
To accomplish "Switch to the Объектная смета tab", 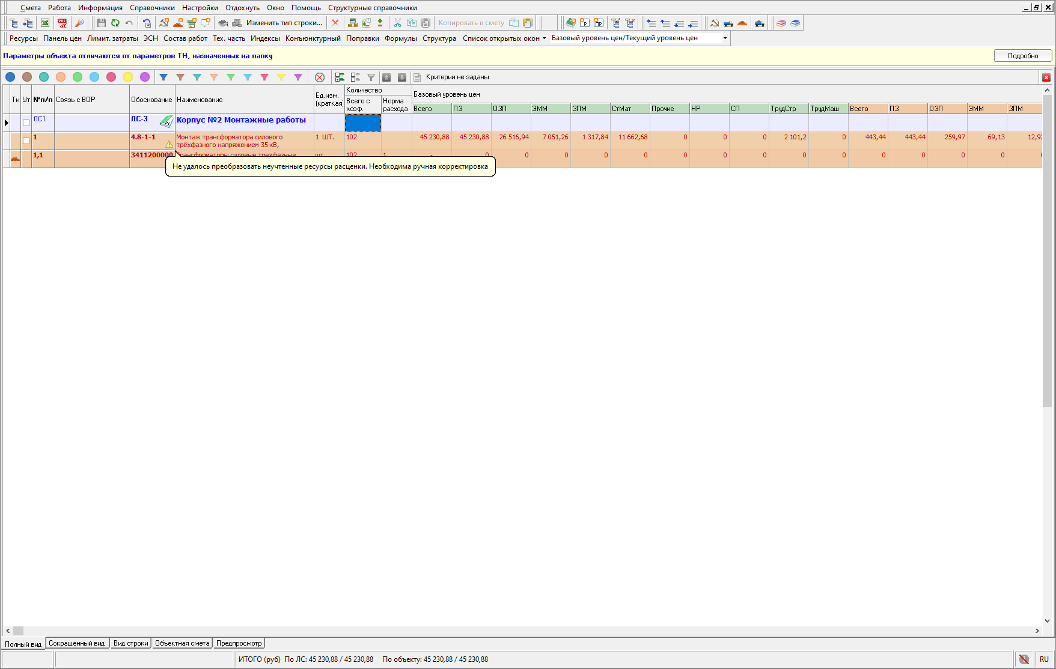I will point(182,643).
